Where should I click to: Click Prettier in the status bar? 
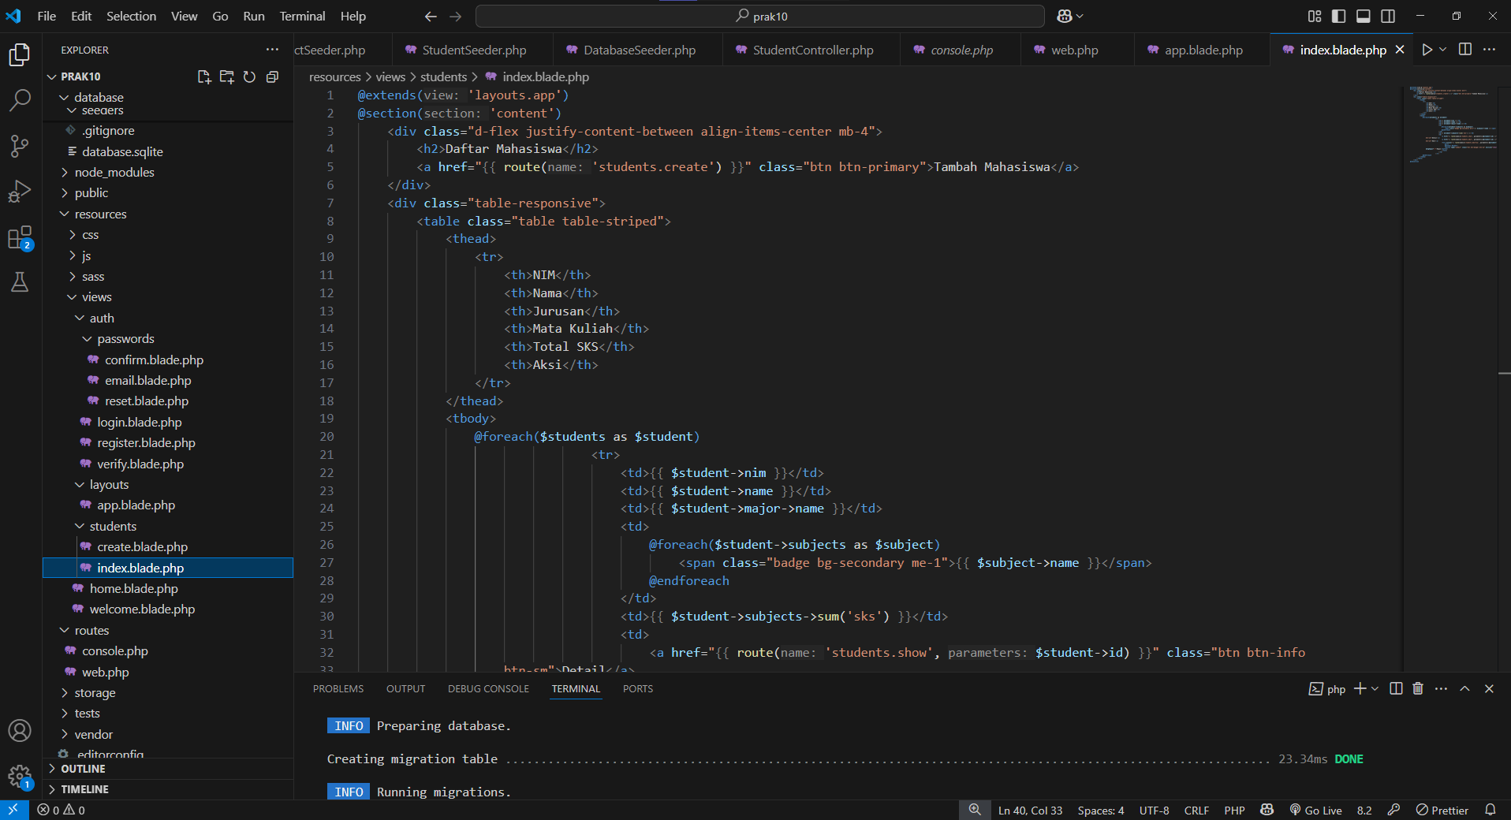(x=1449, y=810)
